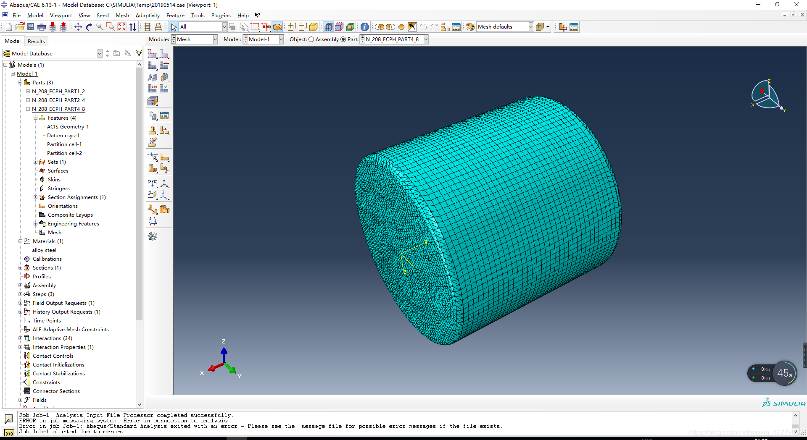Switch to the Results tab
807x440 pixels.
36,41
